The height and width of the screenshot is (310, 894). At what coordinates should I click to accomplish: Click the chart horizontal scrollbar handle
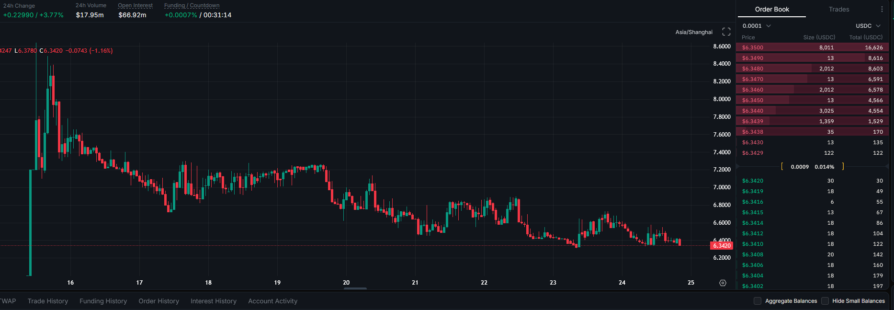(x=355, y=288)
